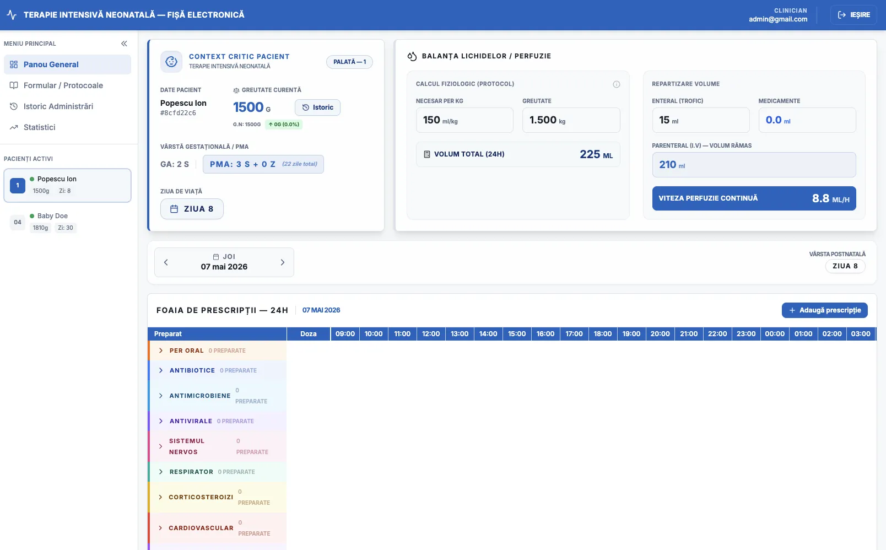
Task: Click the 12:00 hour column header
Action: click(x=431, y=334)
